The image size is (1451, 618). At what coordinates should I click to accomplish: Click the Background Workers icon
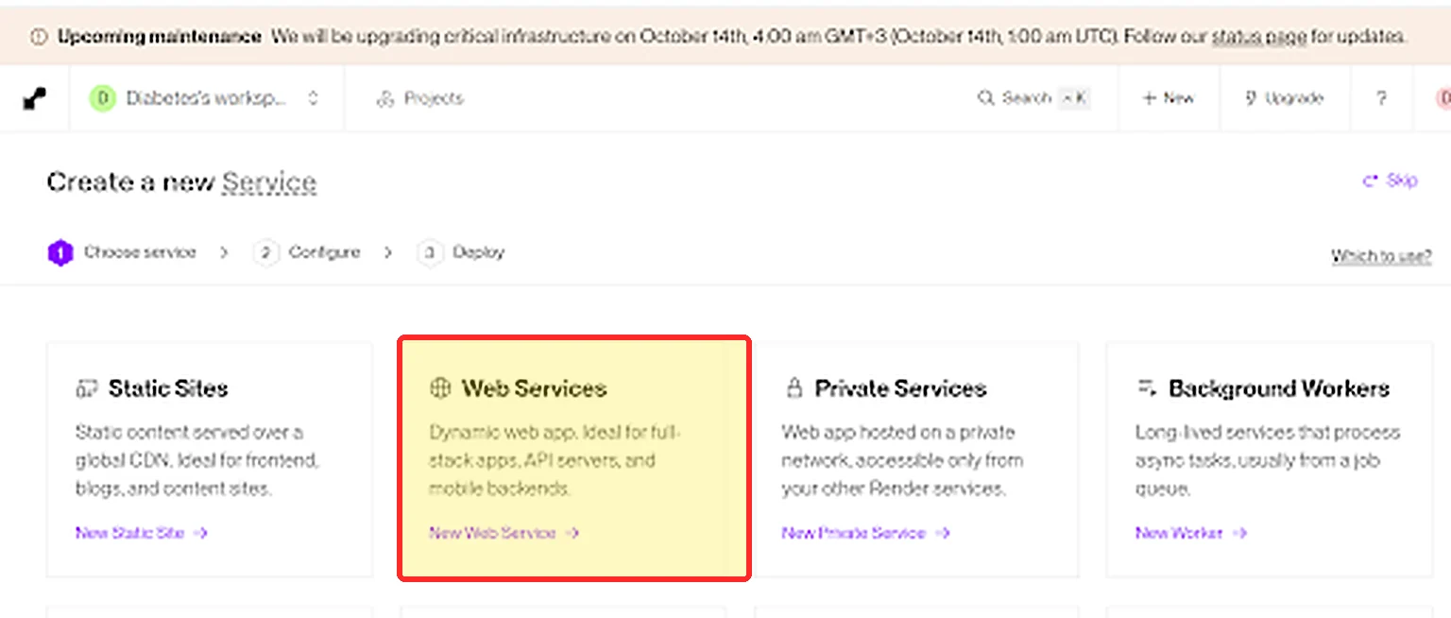[x=1147, y=388]
